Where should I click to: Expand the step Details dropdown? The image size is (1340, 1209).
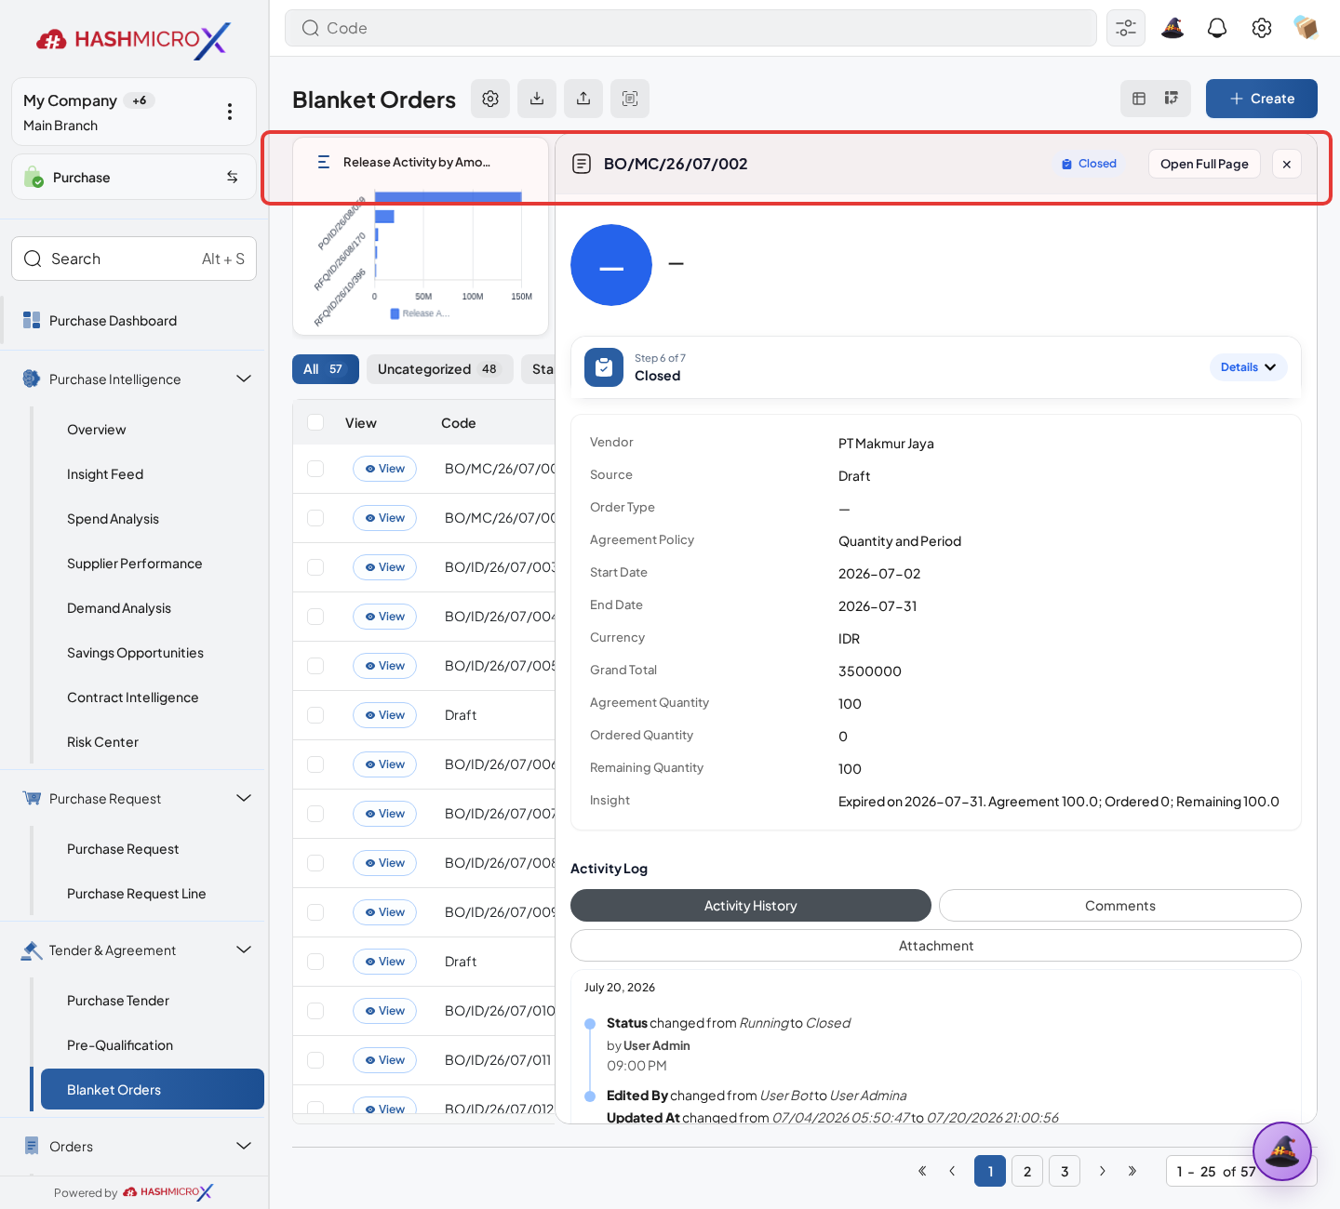[1249, 367]
